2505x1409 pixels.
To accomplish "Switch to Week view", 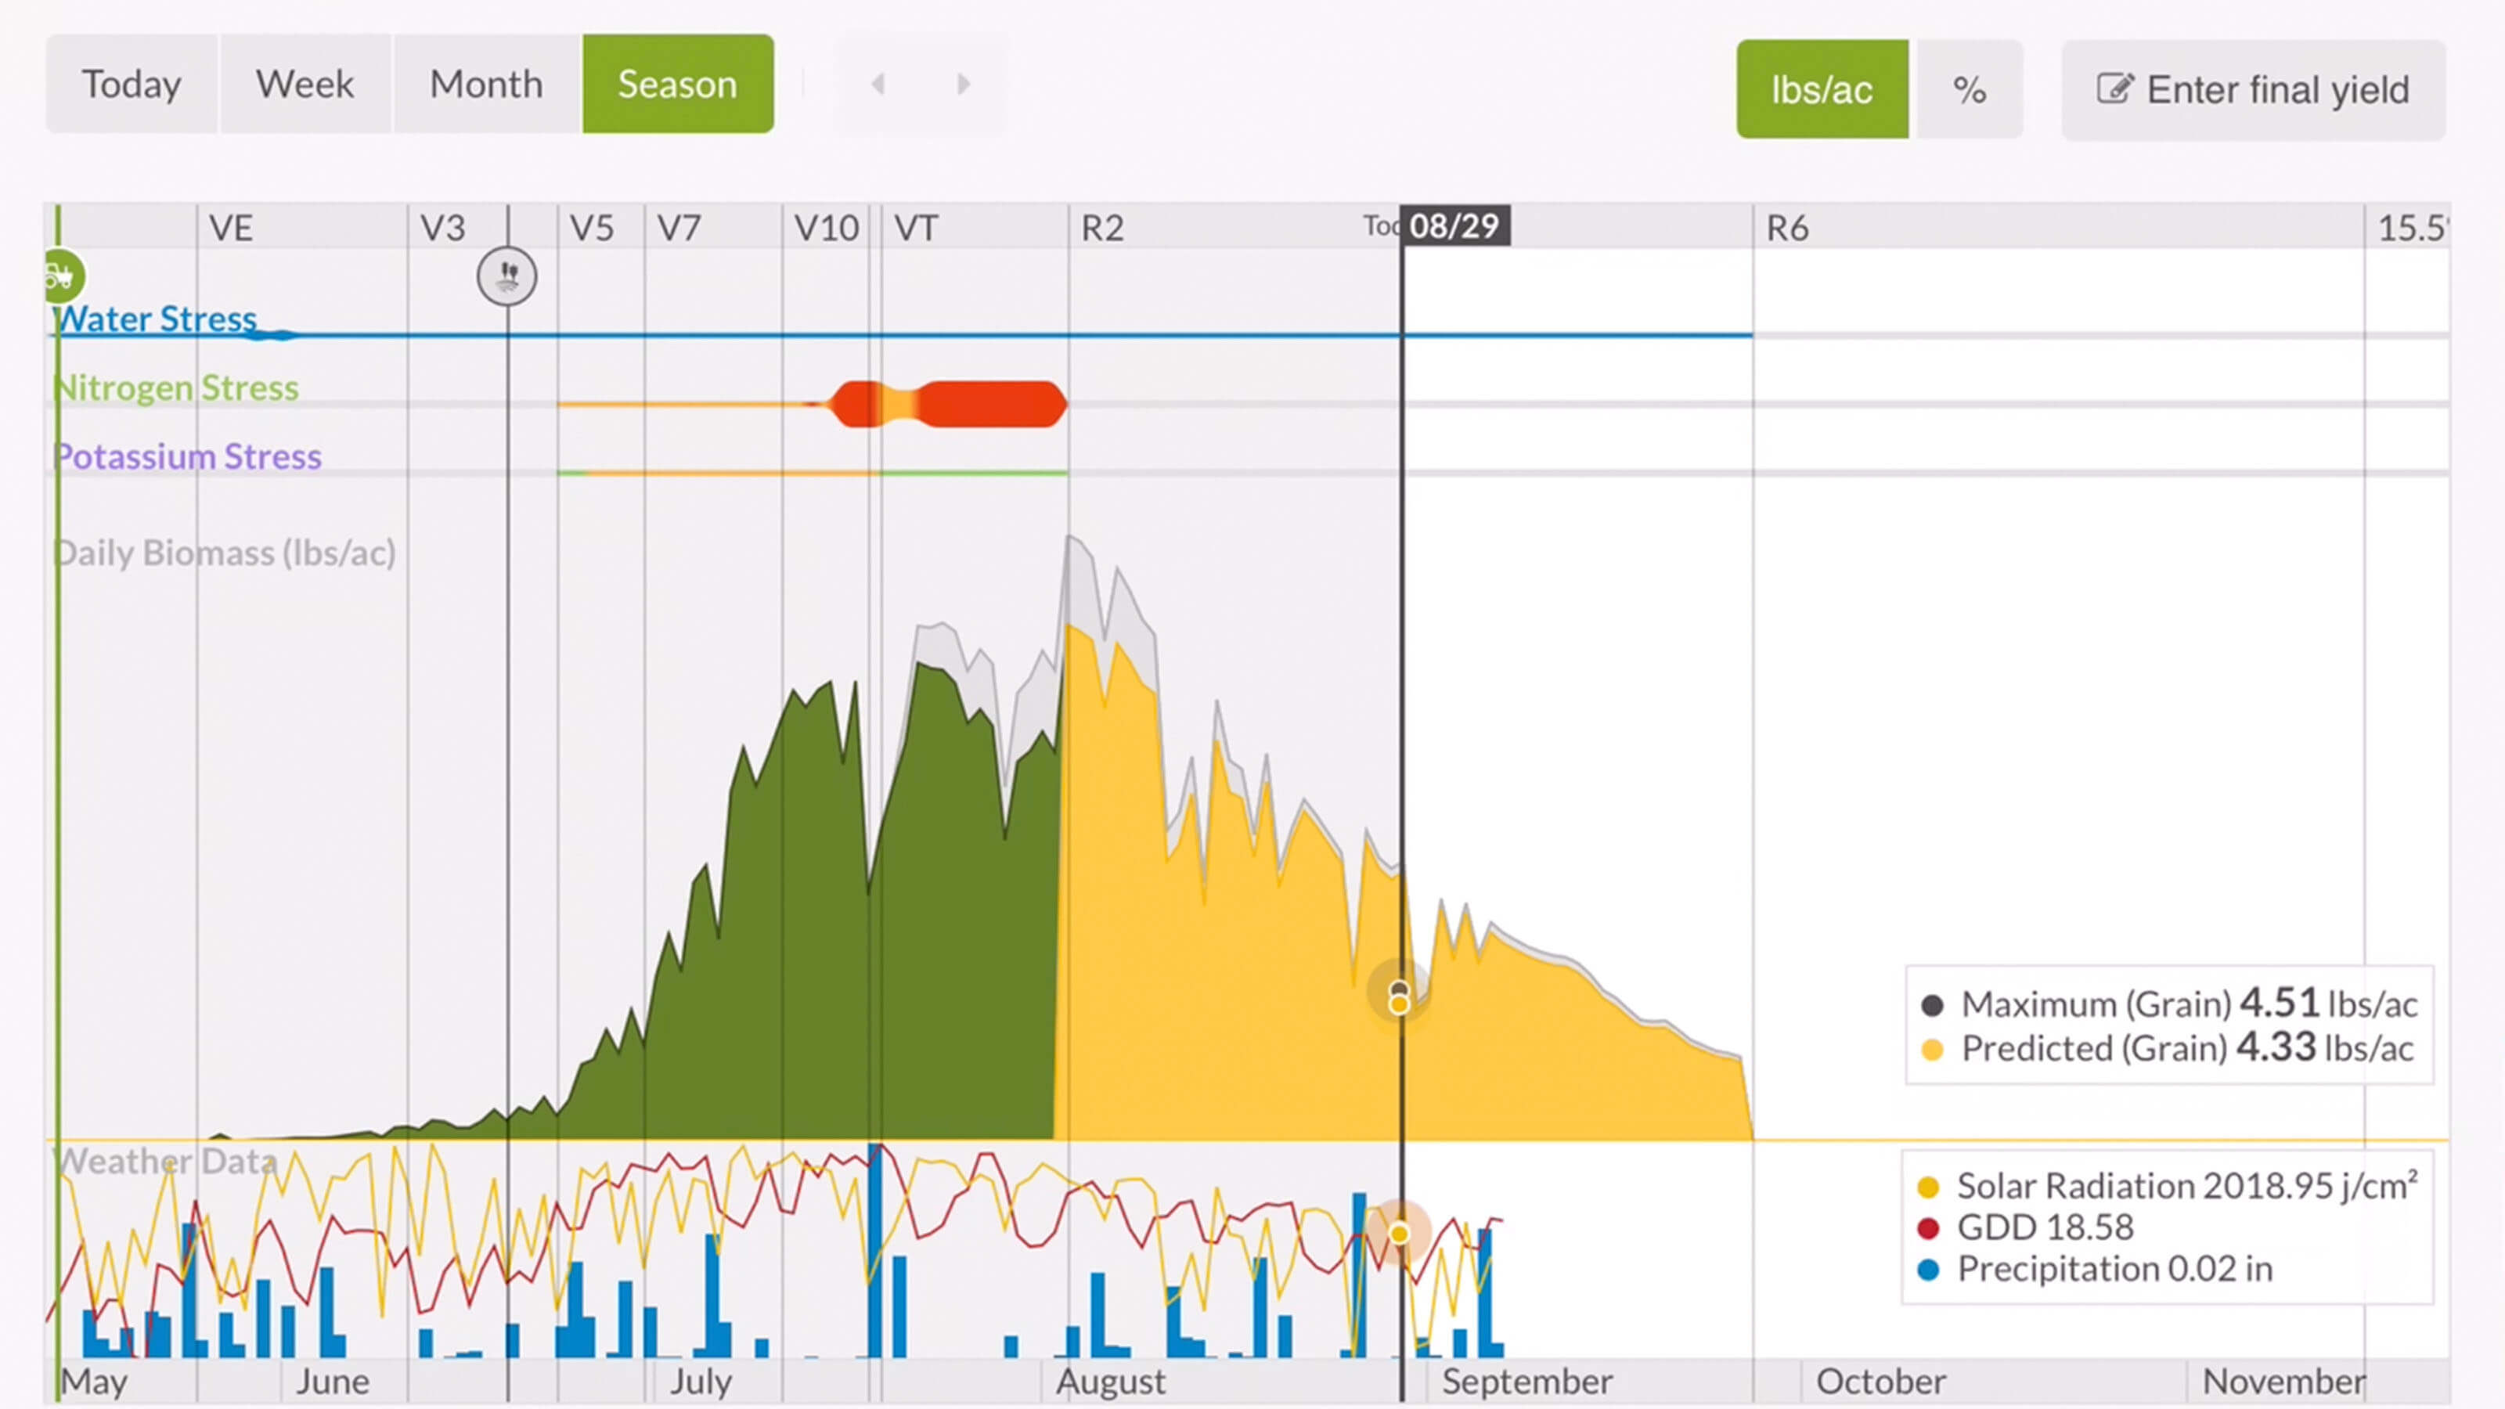I will pos(305,85).
